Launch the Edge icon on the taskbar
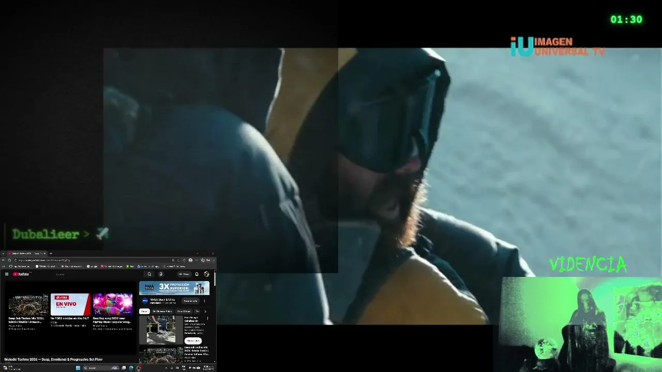662x372 pixels. click(x=131, y=368)
